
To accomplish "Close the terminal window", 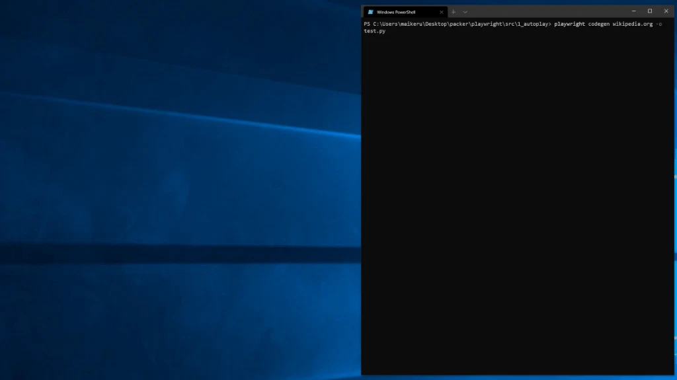I will (x=666, y=11).
